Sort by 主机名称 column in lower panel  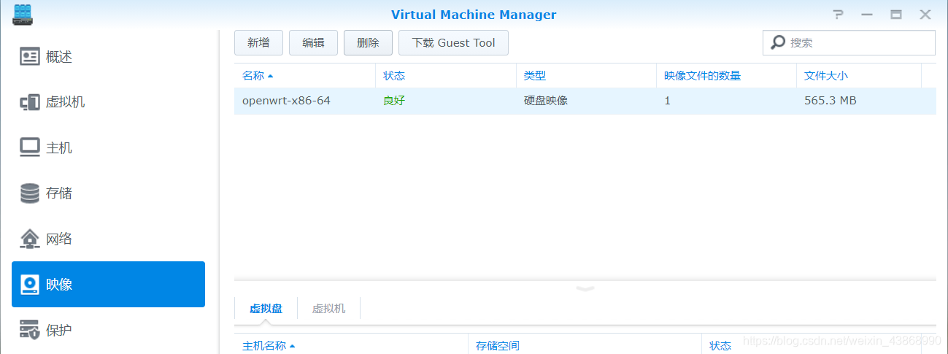350,345
